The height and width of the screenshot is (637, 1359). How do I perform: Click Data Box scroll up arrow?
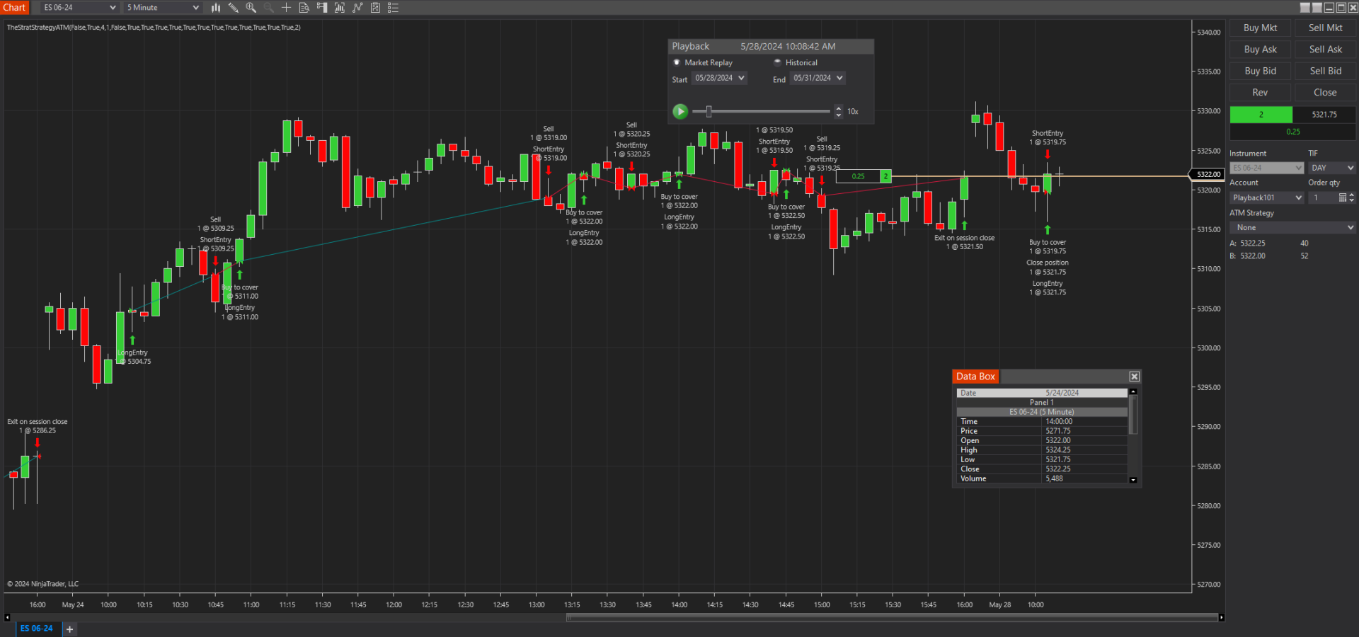pos(1133,391)
